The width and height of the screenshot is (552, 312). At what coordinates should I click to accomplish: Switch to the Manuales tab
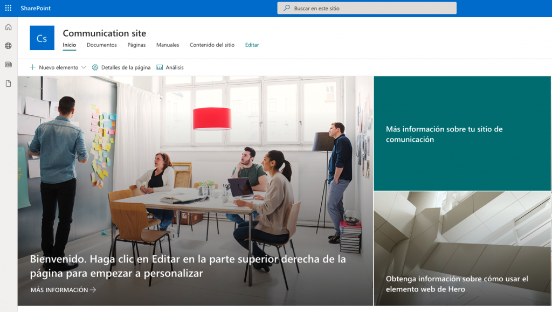168,45
